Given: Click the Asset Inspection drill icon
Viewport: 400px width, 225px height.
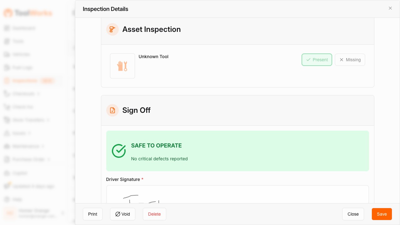Looking at the screenshot, I should tap(112, 29).
